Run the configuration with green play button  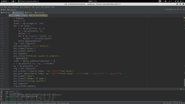[175, 10]
